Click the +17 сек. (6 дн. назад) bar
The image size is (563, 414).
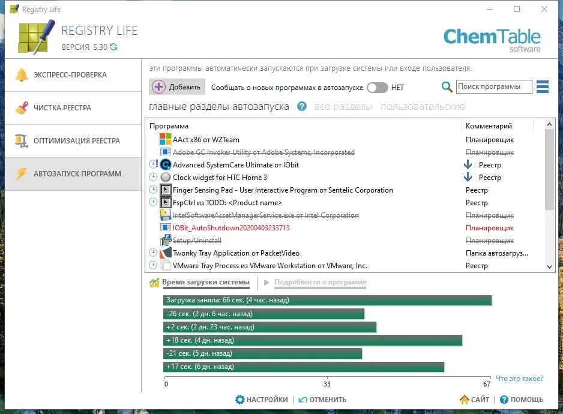303,367
